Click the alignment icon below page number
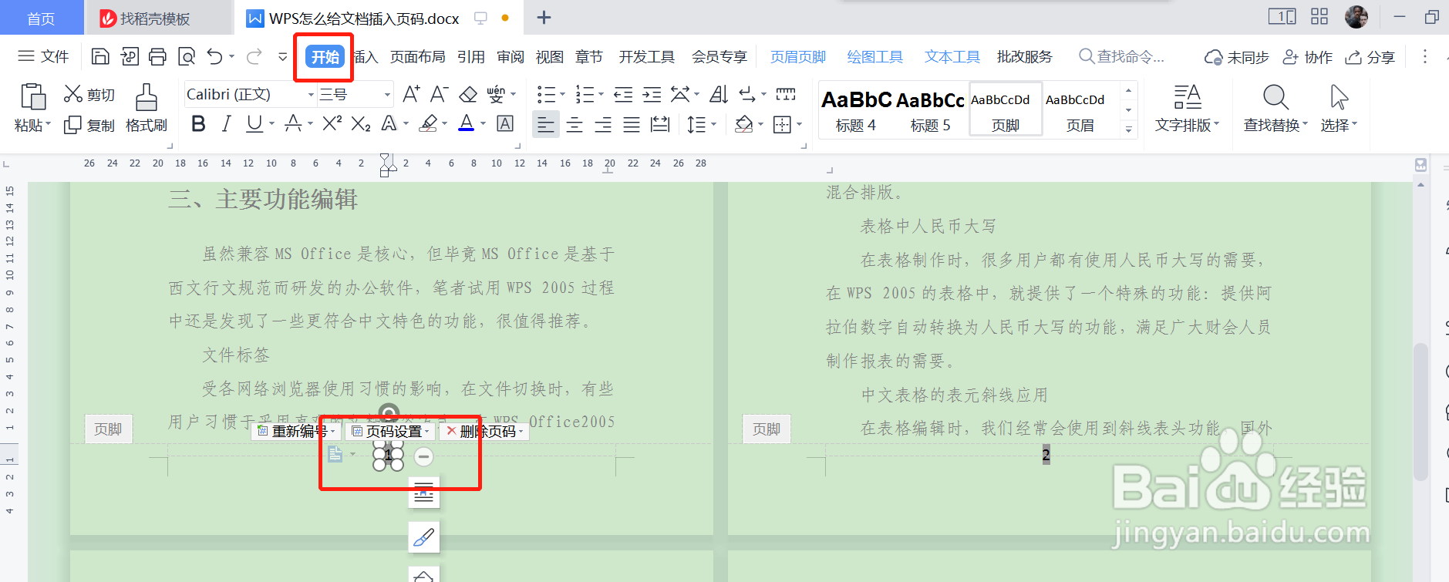This screenshot has width=1449, height=582. [423, 492]
